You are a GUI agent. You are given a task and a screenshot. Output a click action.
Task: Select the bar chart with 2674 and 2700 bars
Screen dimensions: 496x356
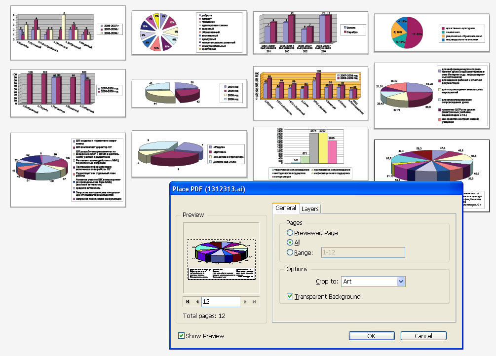click(x=310, y=154)
